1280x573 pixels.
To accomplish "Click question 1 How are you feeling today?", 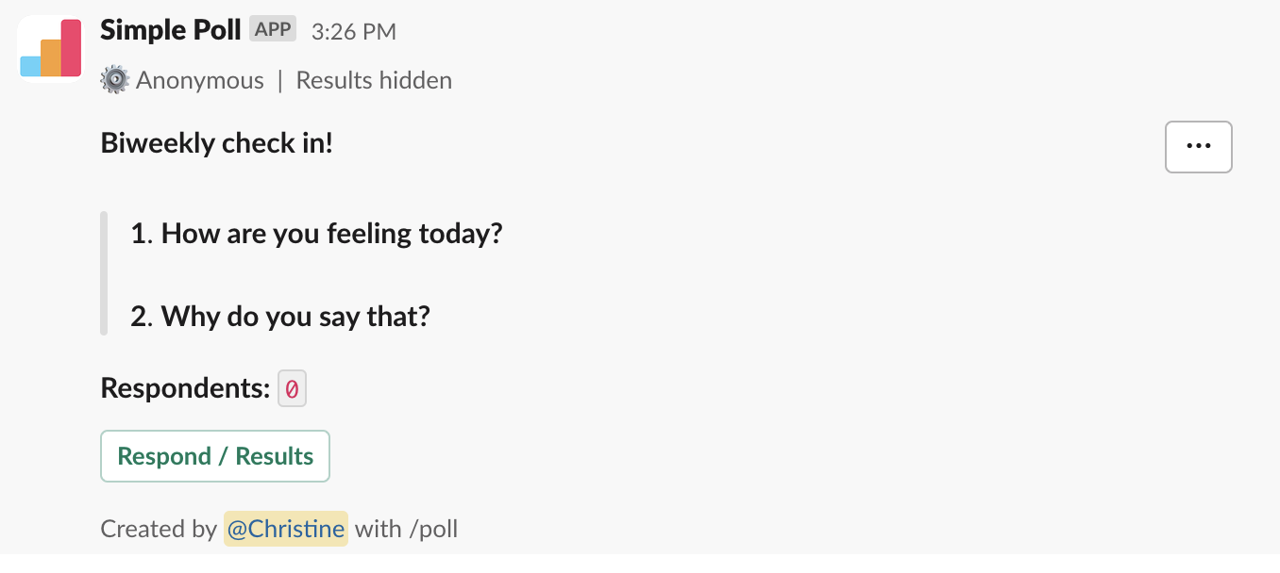I will (316, 234).
